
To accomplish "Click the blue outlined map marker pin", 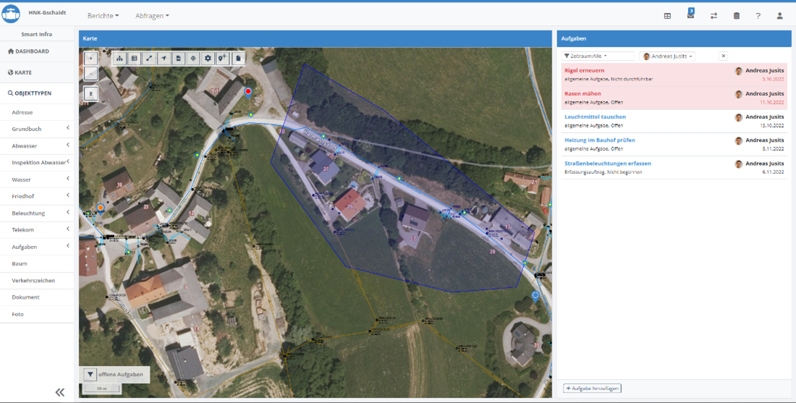I will (x=535, y=297).
